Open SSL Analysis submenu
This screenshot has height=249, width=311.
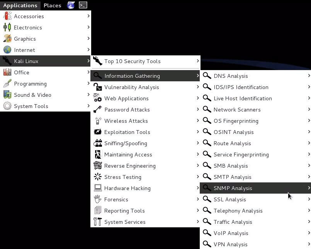point(255,199)
